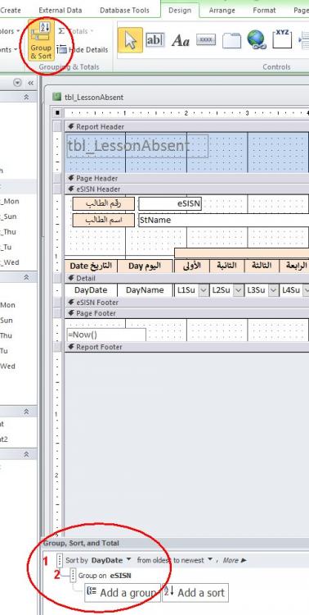Select the Report Footer section bar
The height and width of the screenshot is (615, 309).
[x=186, y=347]
